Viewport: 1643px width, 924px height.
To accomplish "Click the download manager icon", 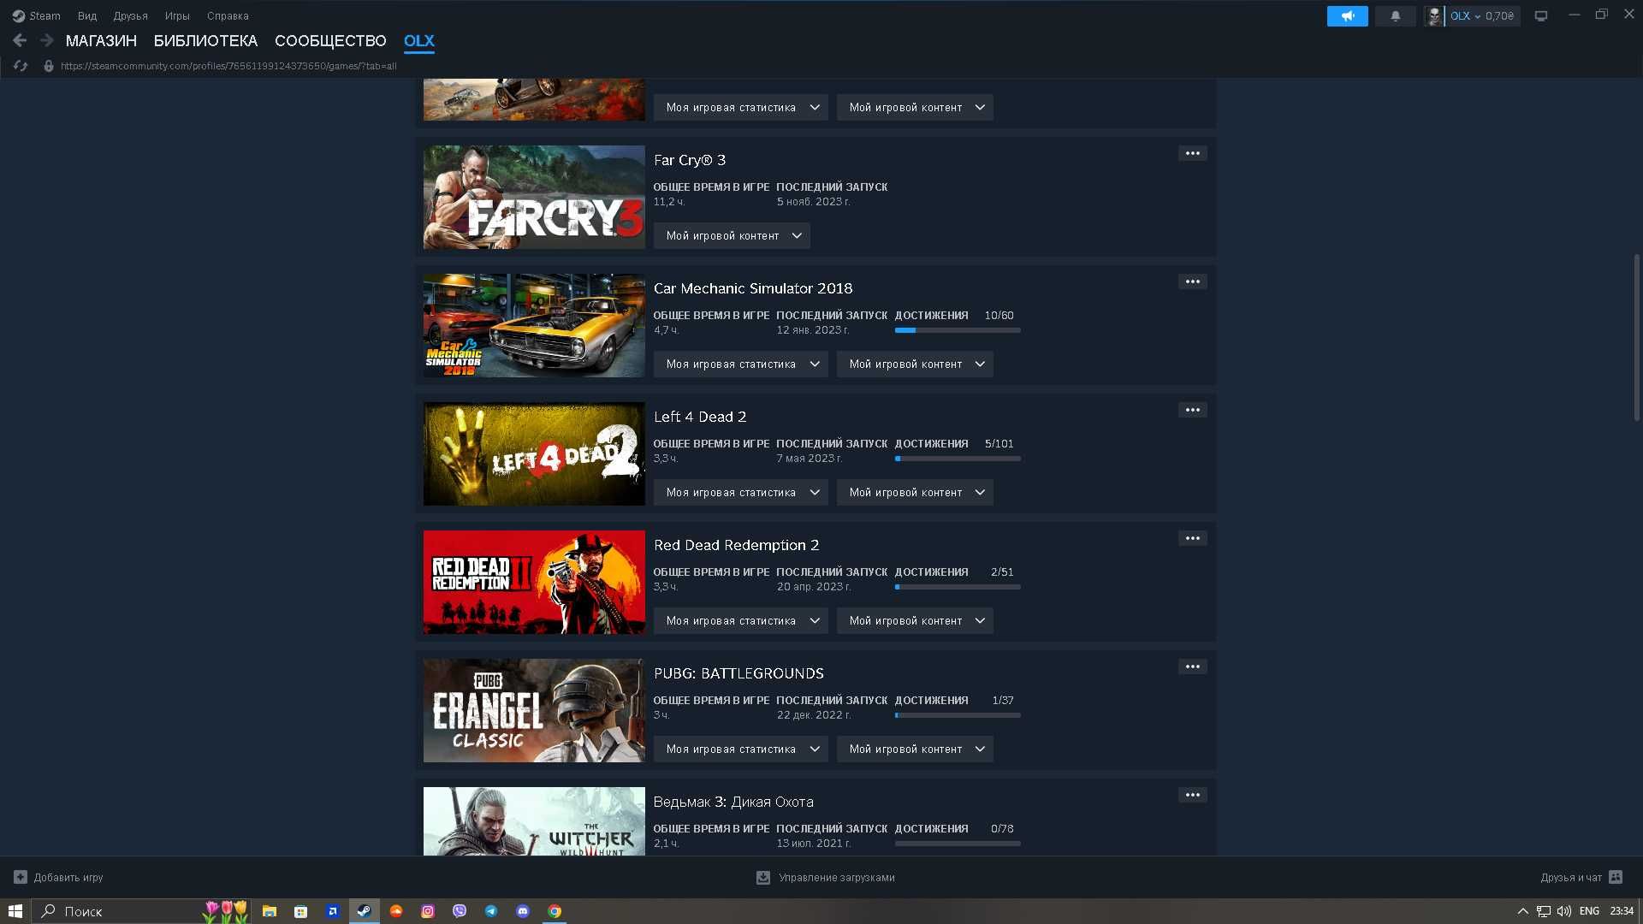I will pos(763,877).
